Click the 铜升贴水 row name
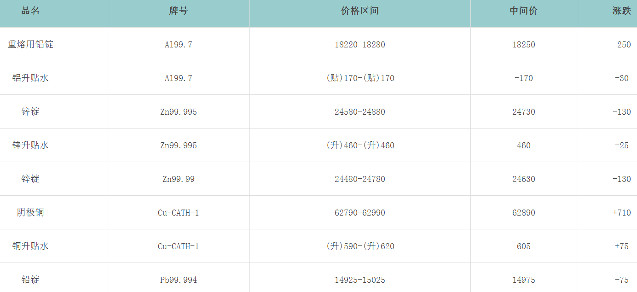Screen dimensions: 637x292 (30, 246)
